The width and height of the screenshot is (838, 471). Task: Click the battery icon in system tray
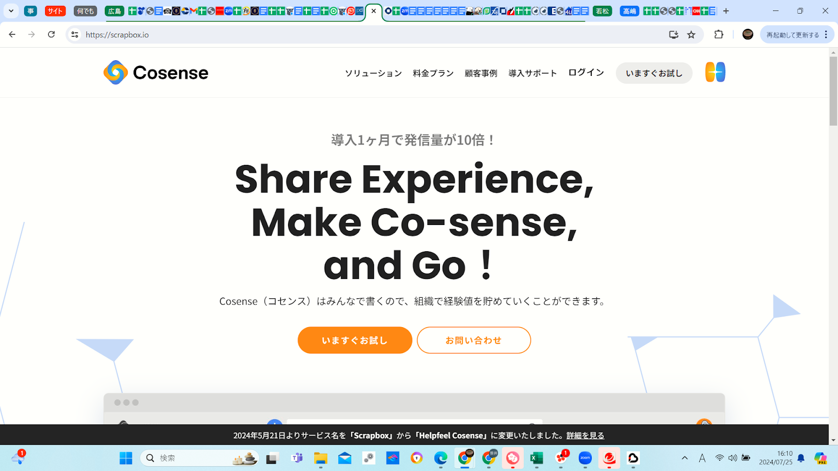click(746, 458)
